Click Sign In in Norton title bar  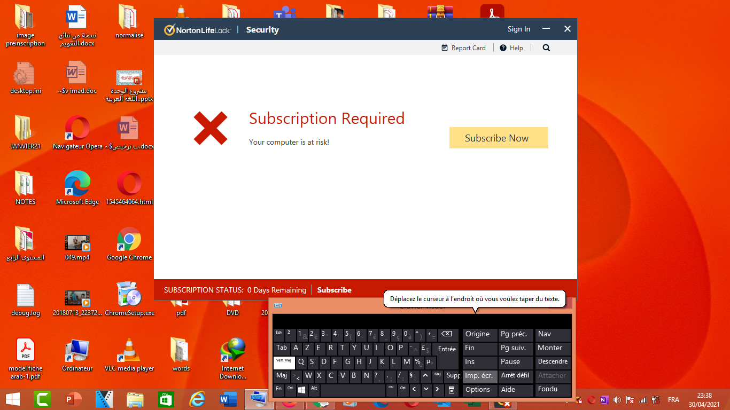[519, 29]
